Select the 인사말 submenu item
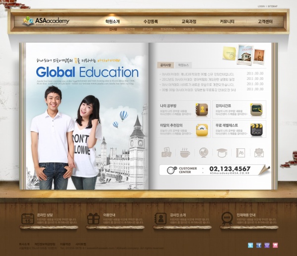The image size is (297, 256). (113, 29)
